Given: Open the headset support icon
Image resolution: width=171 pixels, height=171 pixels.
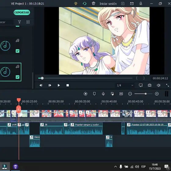Looking at the screenshot, I should coord(85,4).
